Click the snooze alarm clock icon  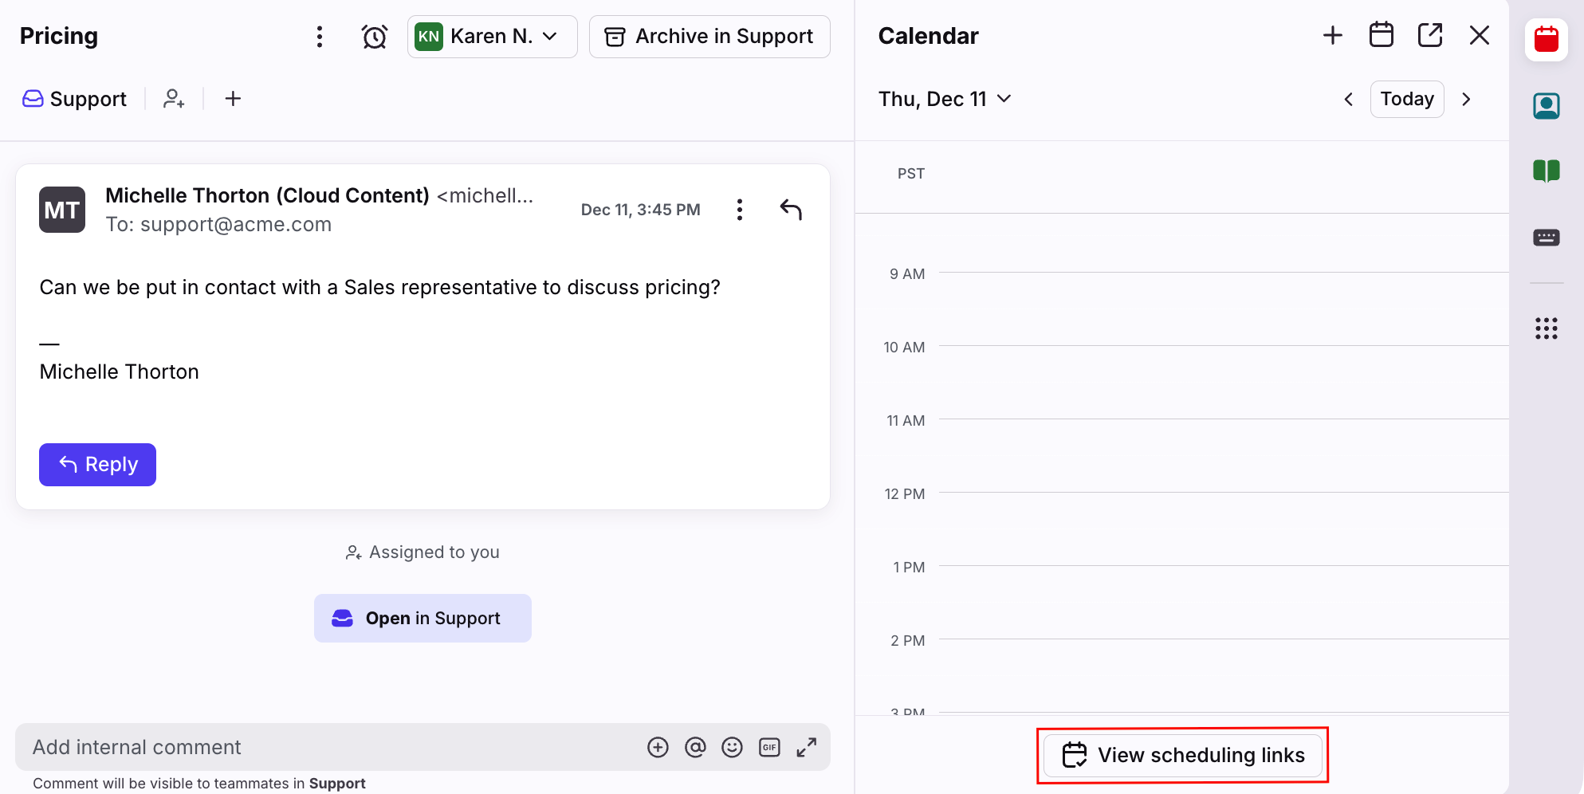pos(374,37)
